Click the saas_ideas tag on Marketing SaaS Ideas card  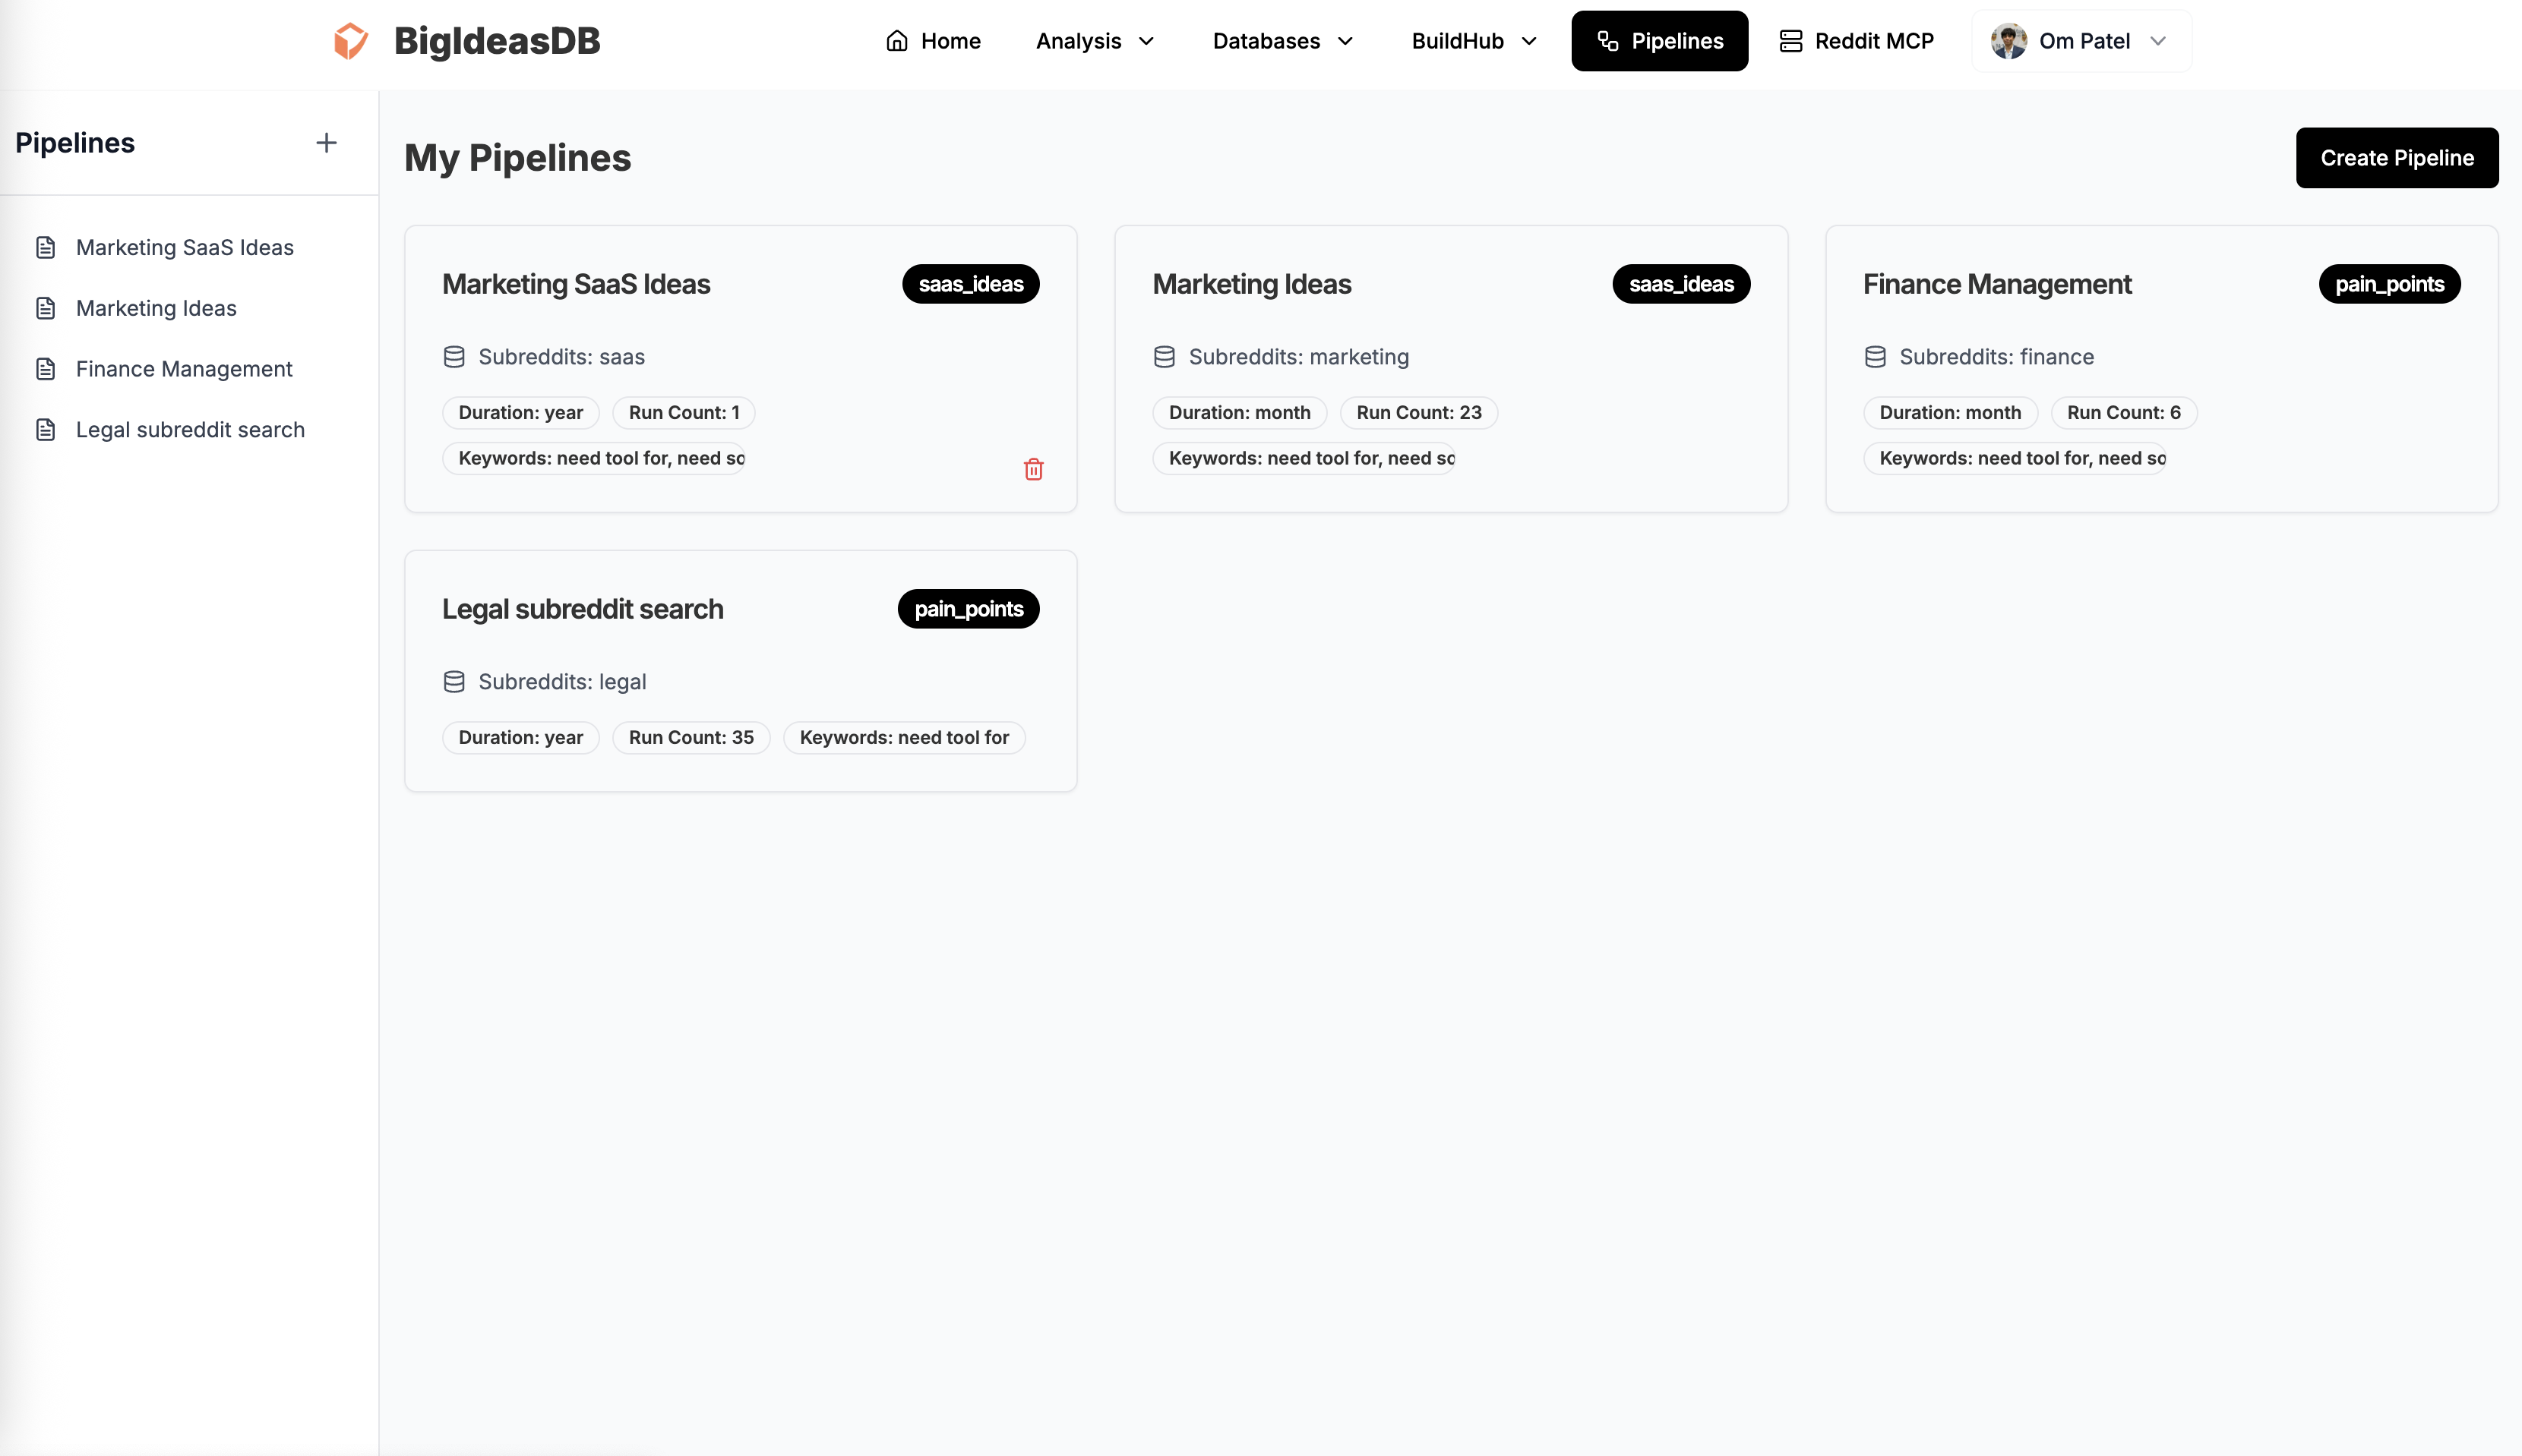coord(969,284)
